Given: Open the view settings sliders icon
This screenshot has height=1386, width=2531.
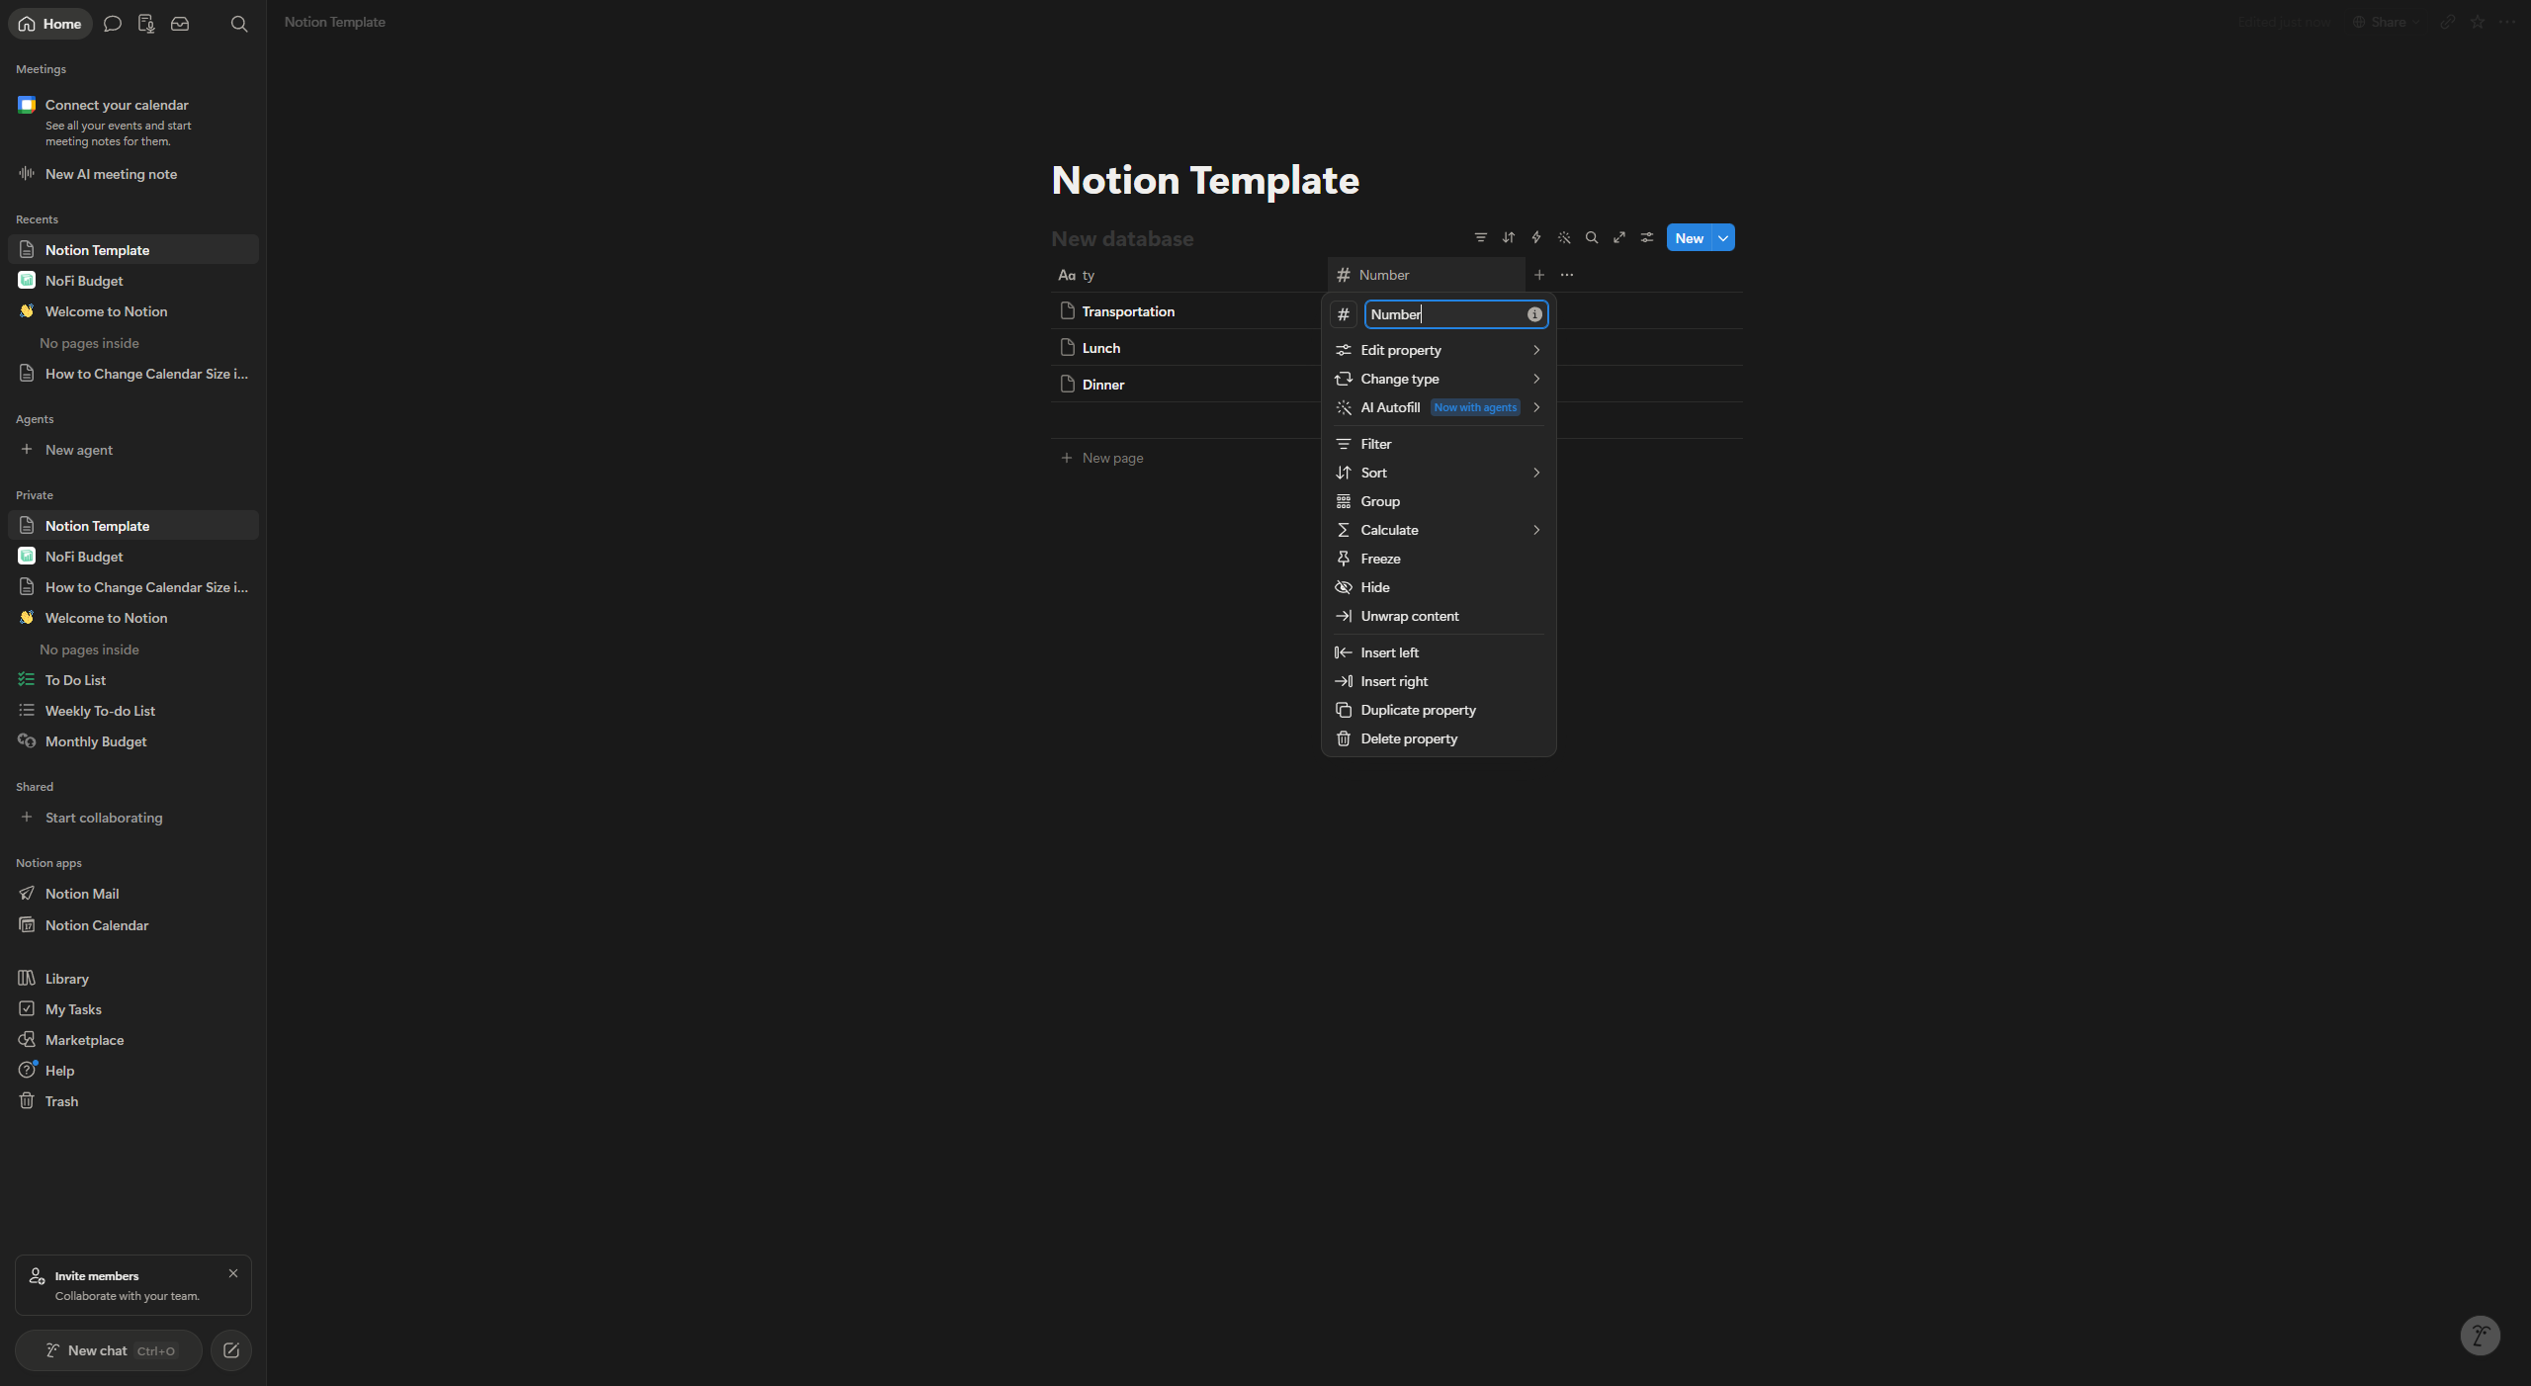Looking at the screenshot, I should (x=1646, y=237).
